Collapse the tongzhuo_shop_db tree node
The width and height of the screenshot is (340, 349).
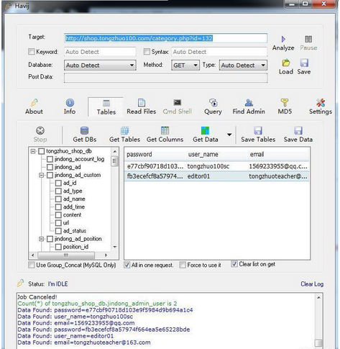coord(33,151)
